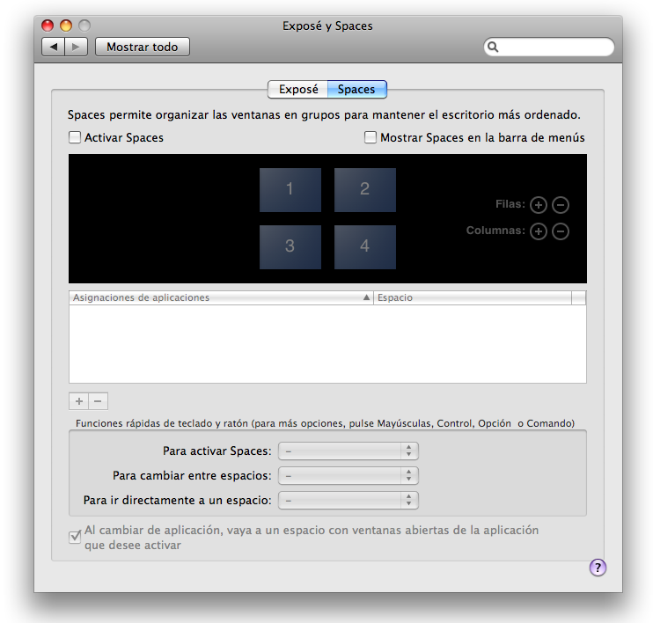Select space thumbnail 1
The image size is (653, 623).
[290, 190]
